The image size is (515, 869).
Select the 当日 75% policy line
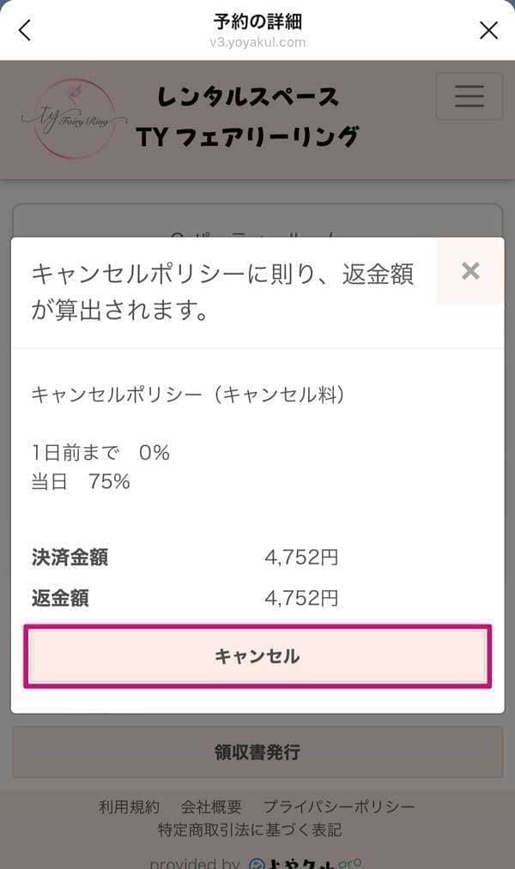click(81, 482)
